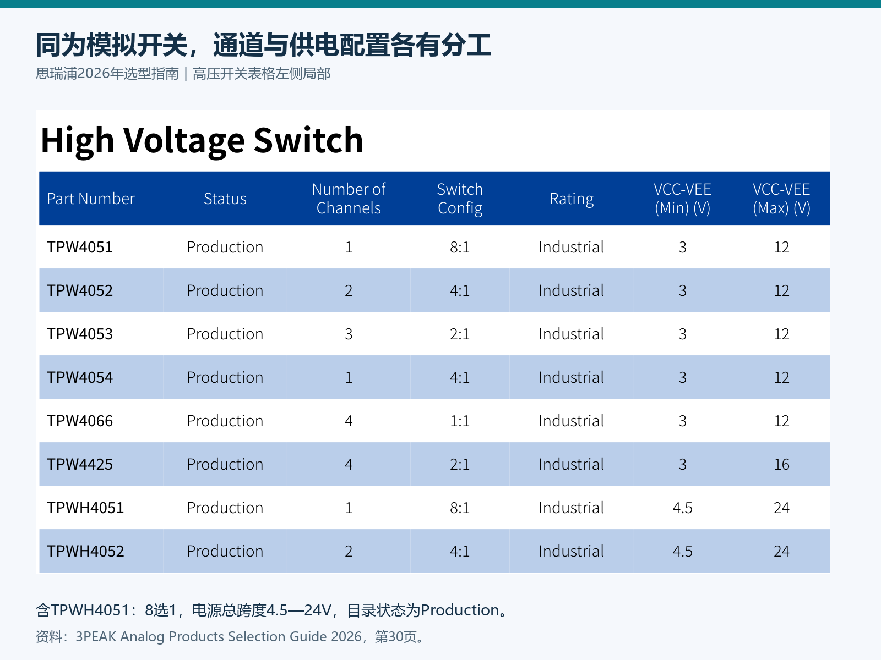Click the note line beginning 含TPWH4051
The image size is (881, 660).
tap(273, 610)
